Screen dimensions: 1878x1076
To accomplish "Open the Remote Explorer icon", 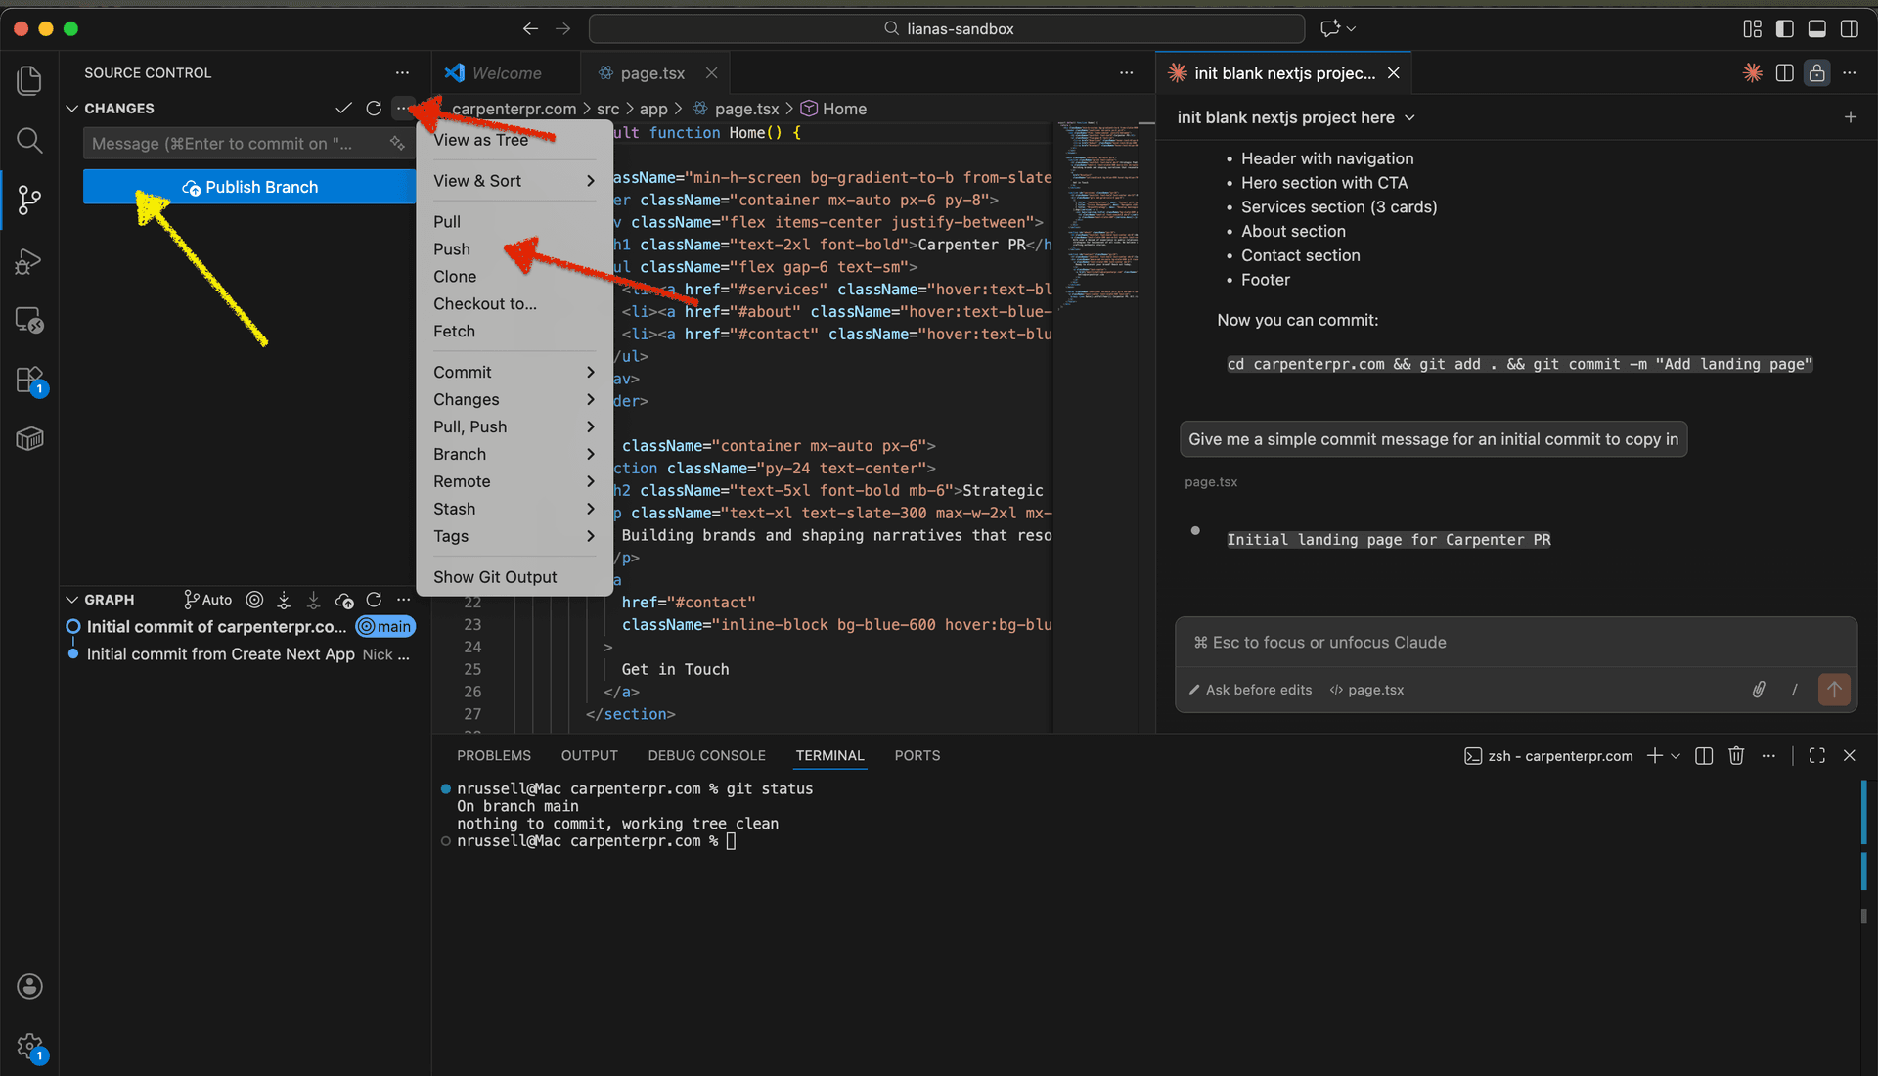I will [29, 320].
